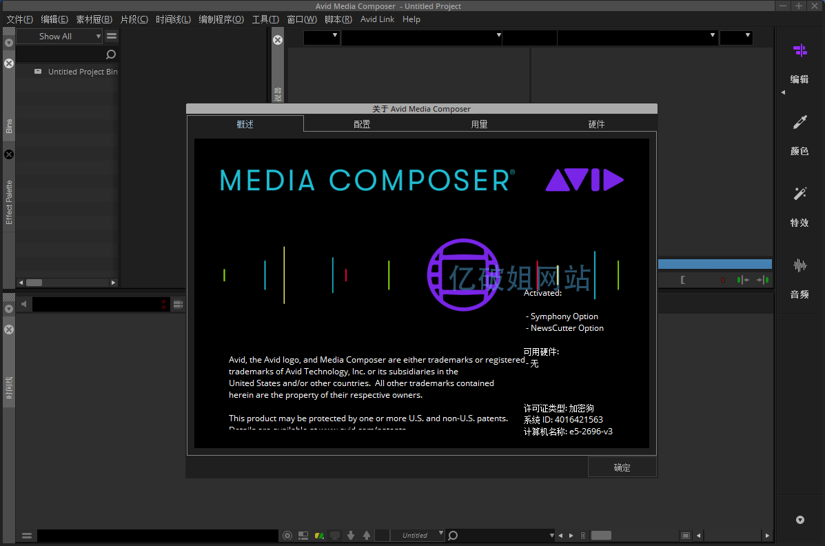
Task: Click the record button in the bottom toolbar
Action: [287, 535]
